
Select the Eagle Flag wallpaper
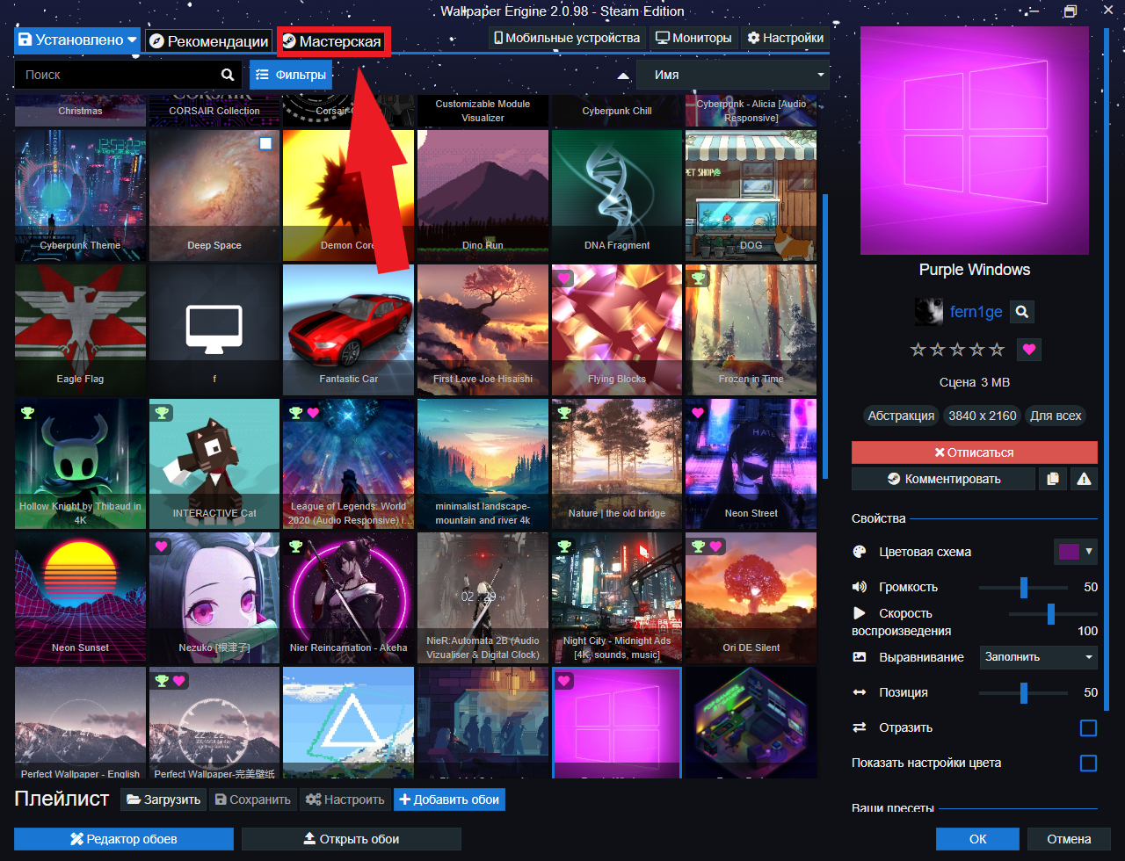[x=81, y=329]
